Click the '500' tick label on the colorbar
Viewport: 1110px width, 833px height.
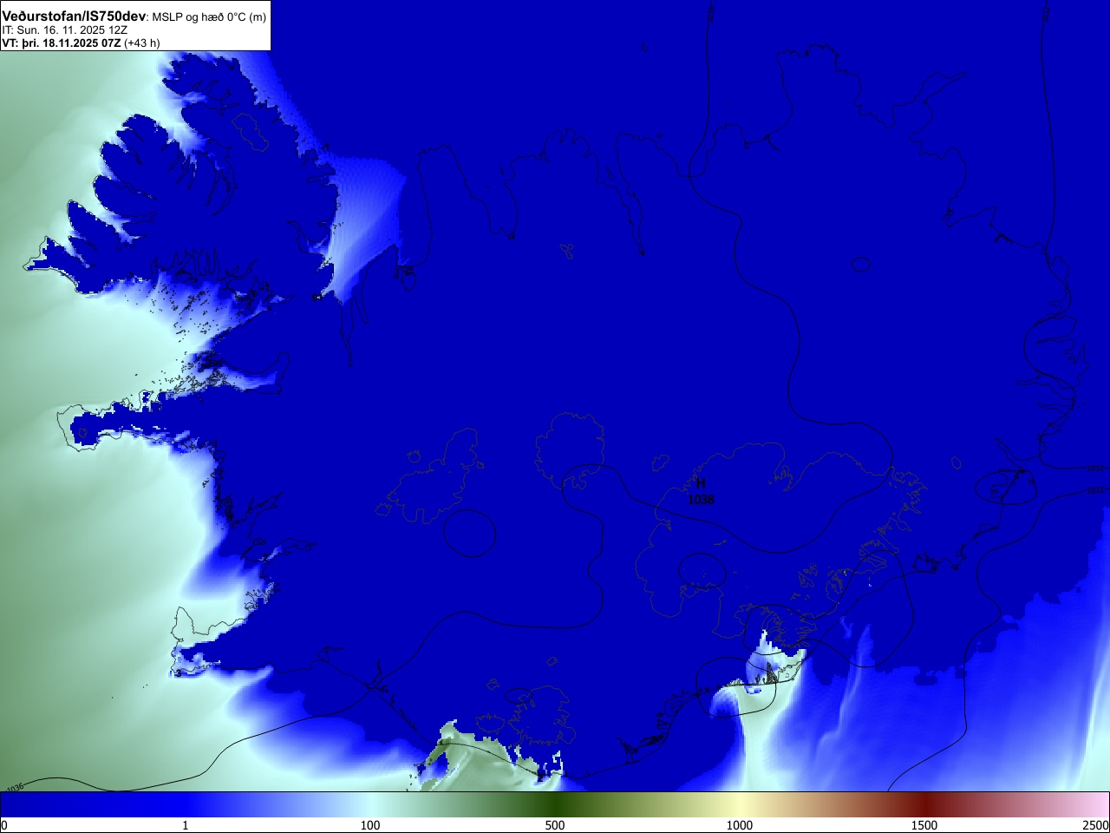pyautogui.click(x=555, y=825)
